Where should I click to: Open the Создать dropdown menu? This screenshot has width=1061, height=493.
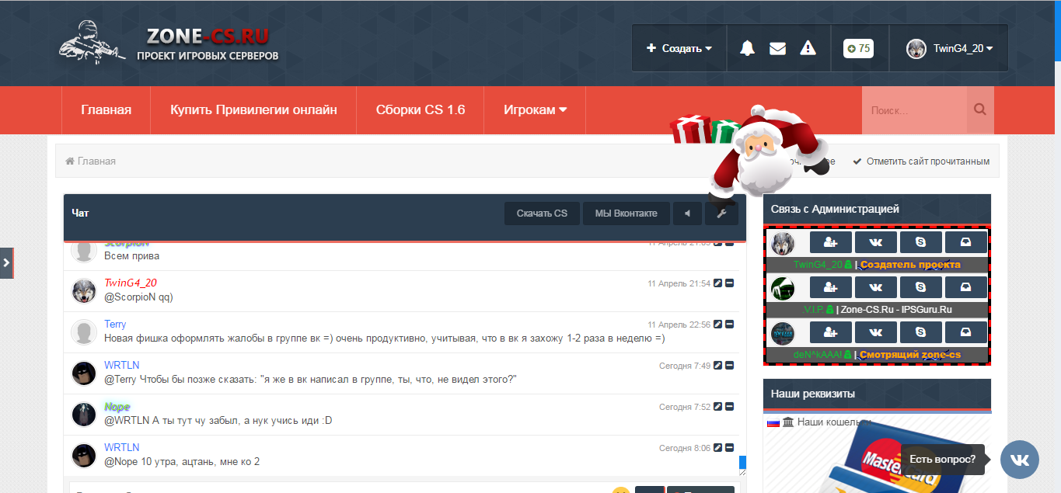click(x=679, y=48)
